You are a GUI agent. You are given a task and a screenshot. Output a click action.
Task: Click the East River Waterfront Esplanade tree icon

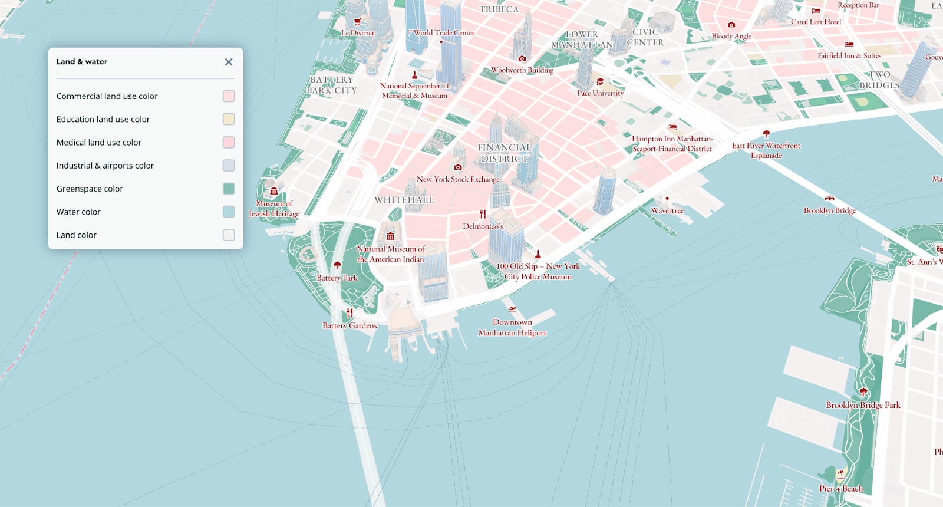click(x=766, y=134)
